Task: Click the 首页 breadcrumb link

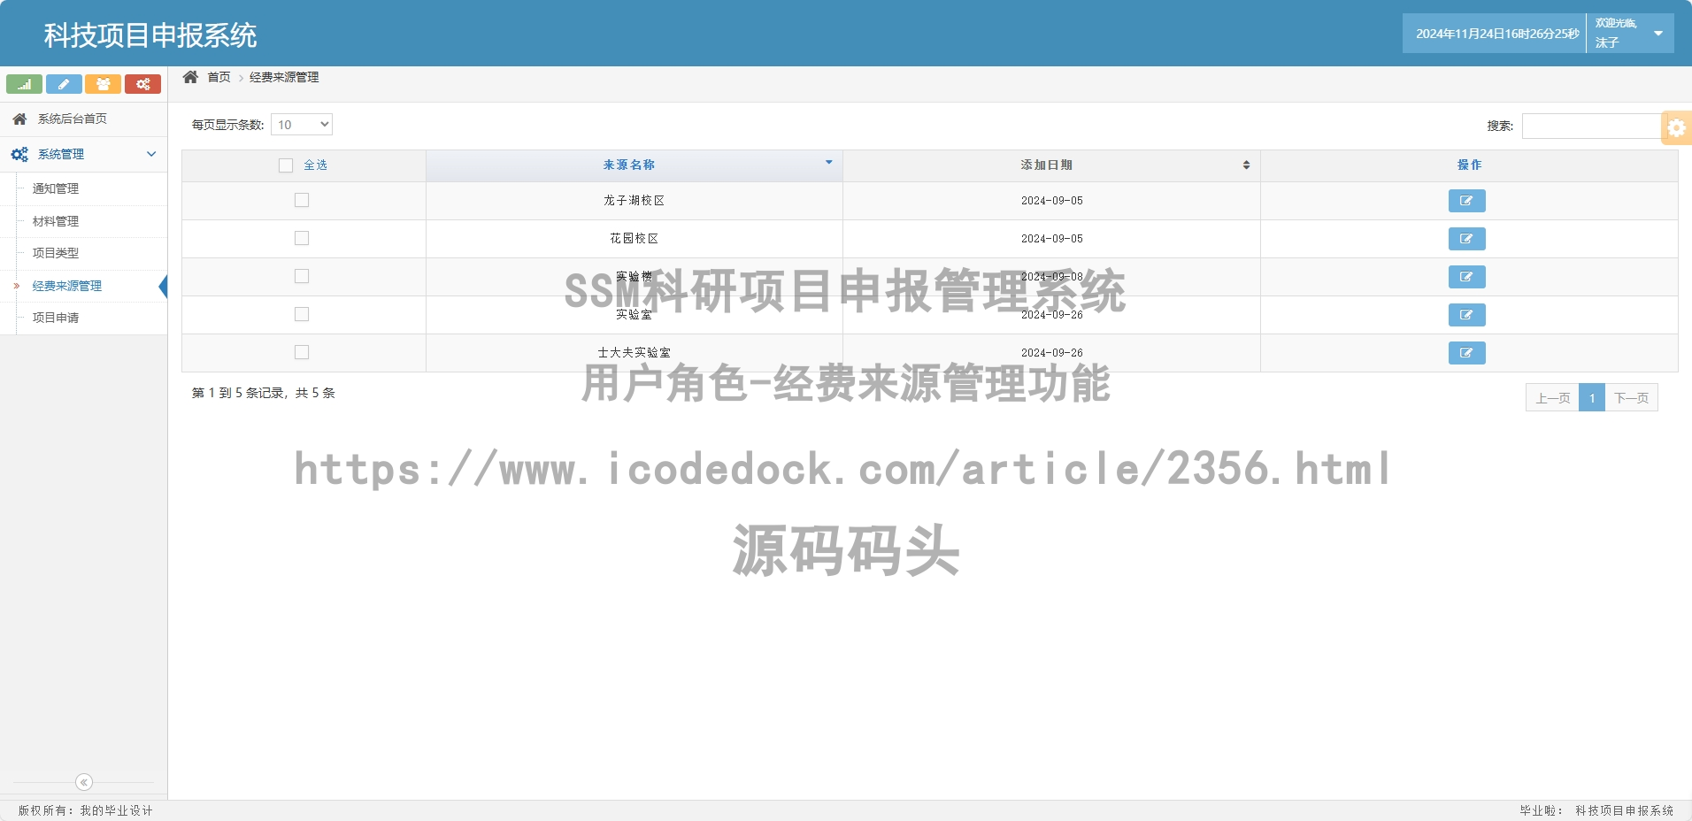Action: (x=219, y=78)
